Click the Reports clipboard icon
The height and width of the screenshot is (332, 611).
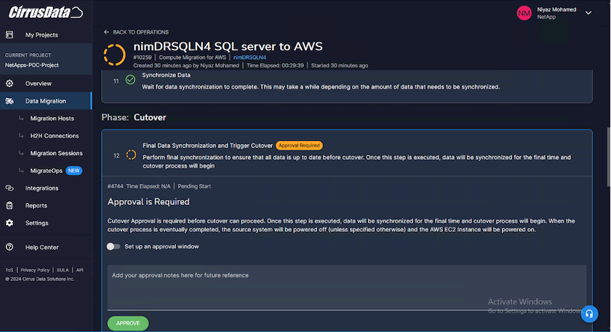(9, 206)
